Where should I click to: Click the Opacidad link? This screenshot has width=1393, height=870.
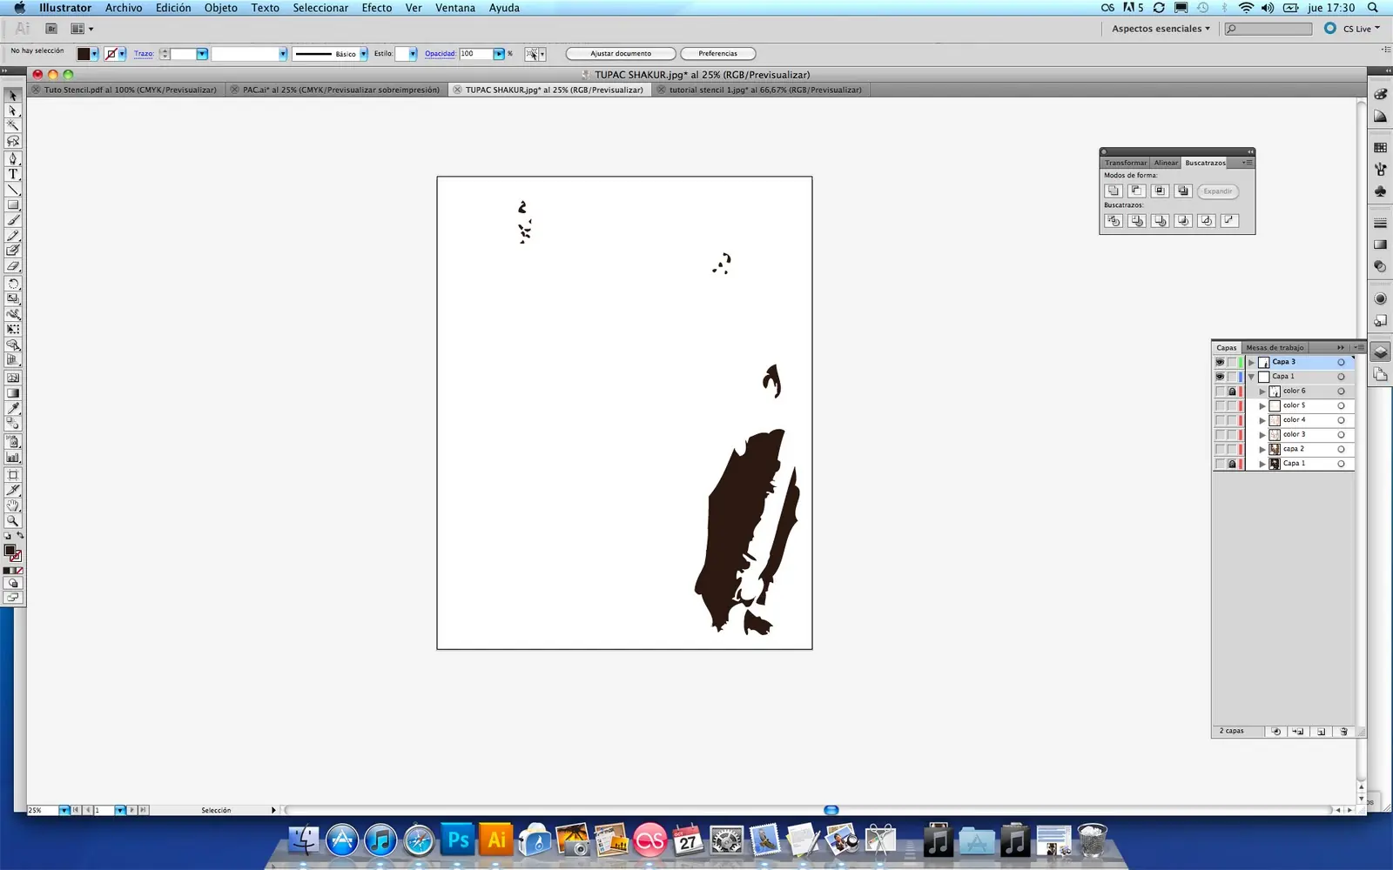(441, 54)
